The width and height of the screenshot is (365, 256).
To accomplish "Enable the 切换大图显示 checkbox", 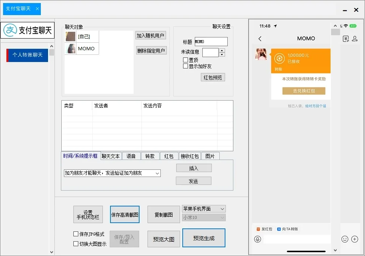I will (x=76, y=244).
